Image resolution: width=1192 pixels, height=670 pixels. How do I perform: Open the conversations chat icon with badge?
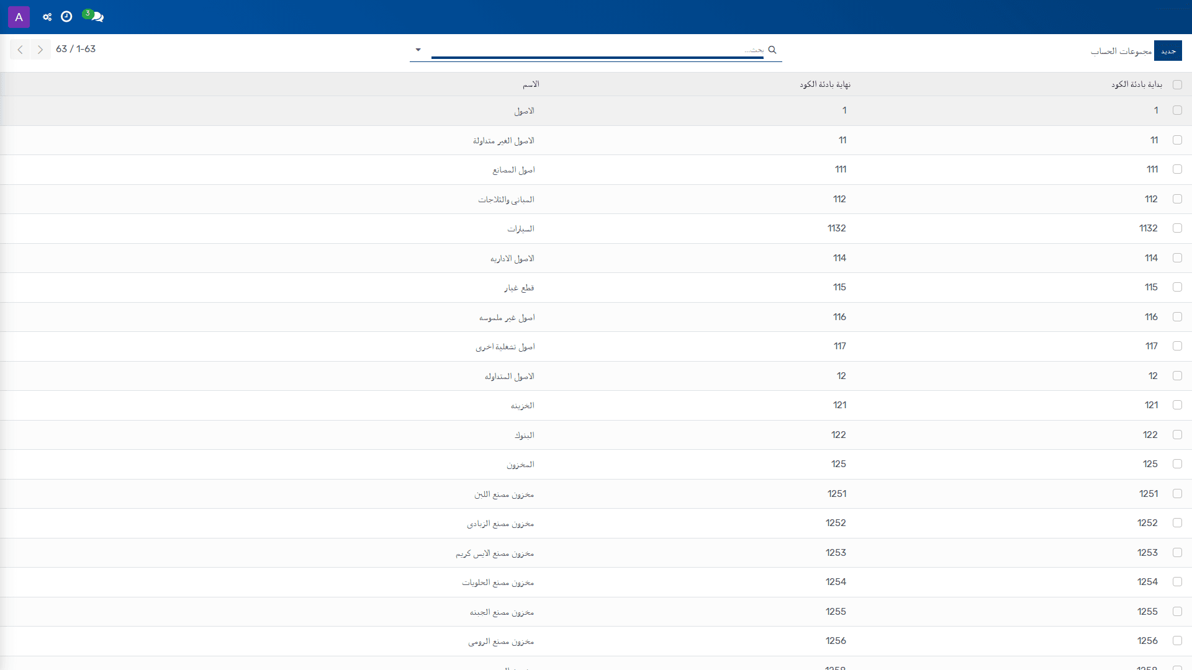(x=94, y=16)
